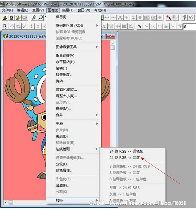Viewport: 196px width, 209px height.
Task: Open the 帮助(H) menu
Action: (x=100, y=10)
